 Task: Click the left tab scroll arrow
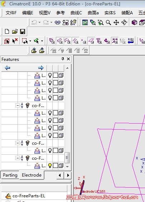[x=60, y=175]
